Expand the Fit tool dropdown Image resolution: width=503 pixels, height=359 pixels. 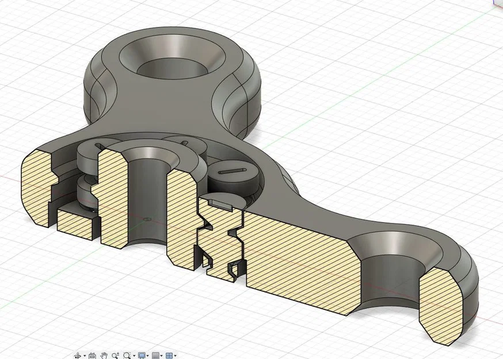click(134, 355)
